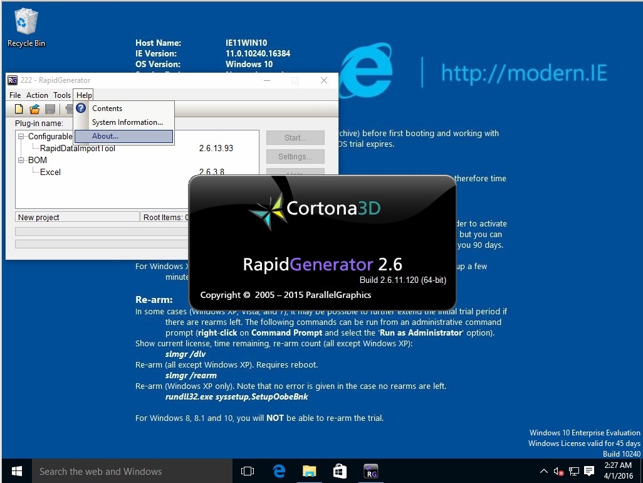The width and height of the screenshot is (643, 483).
Task: Open the taskbar clock showing 2:27 AM
Action: (618, 470)
